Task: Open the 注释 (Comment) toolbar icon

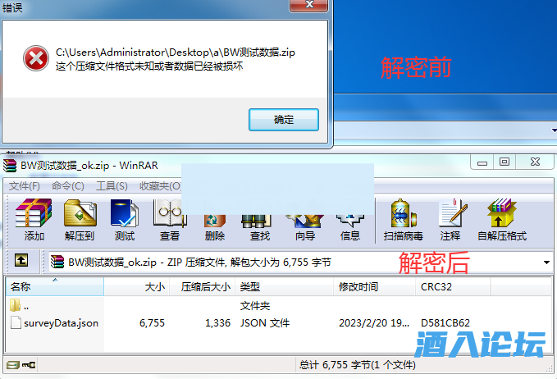Action: pyautogui.click(x=452, y=213)
